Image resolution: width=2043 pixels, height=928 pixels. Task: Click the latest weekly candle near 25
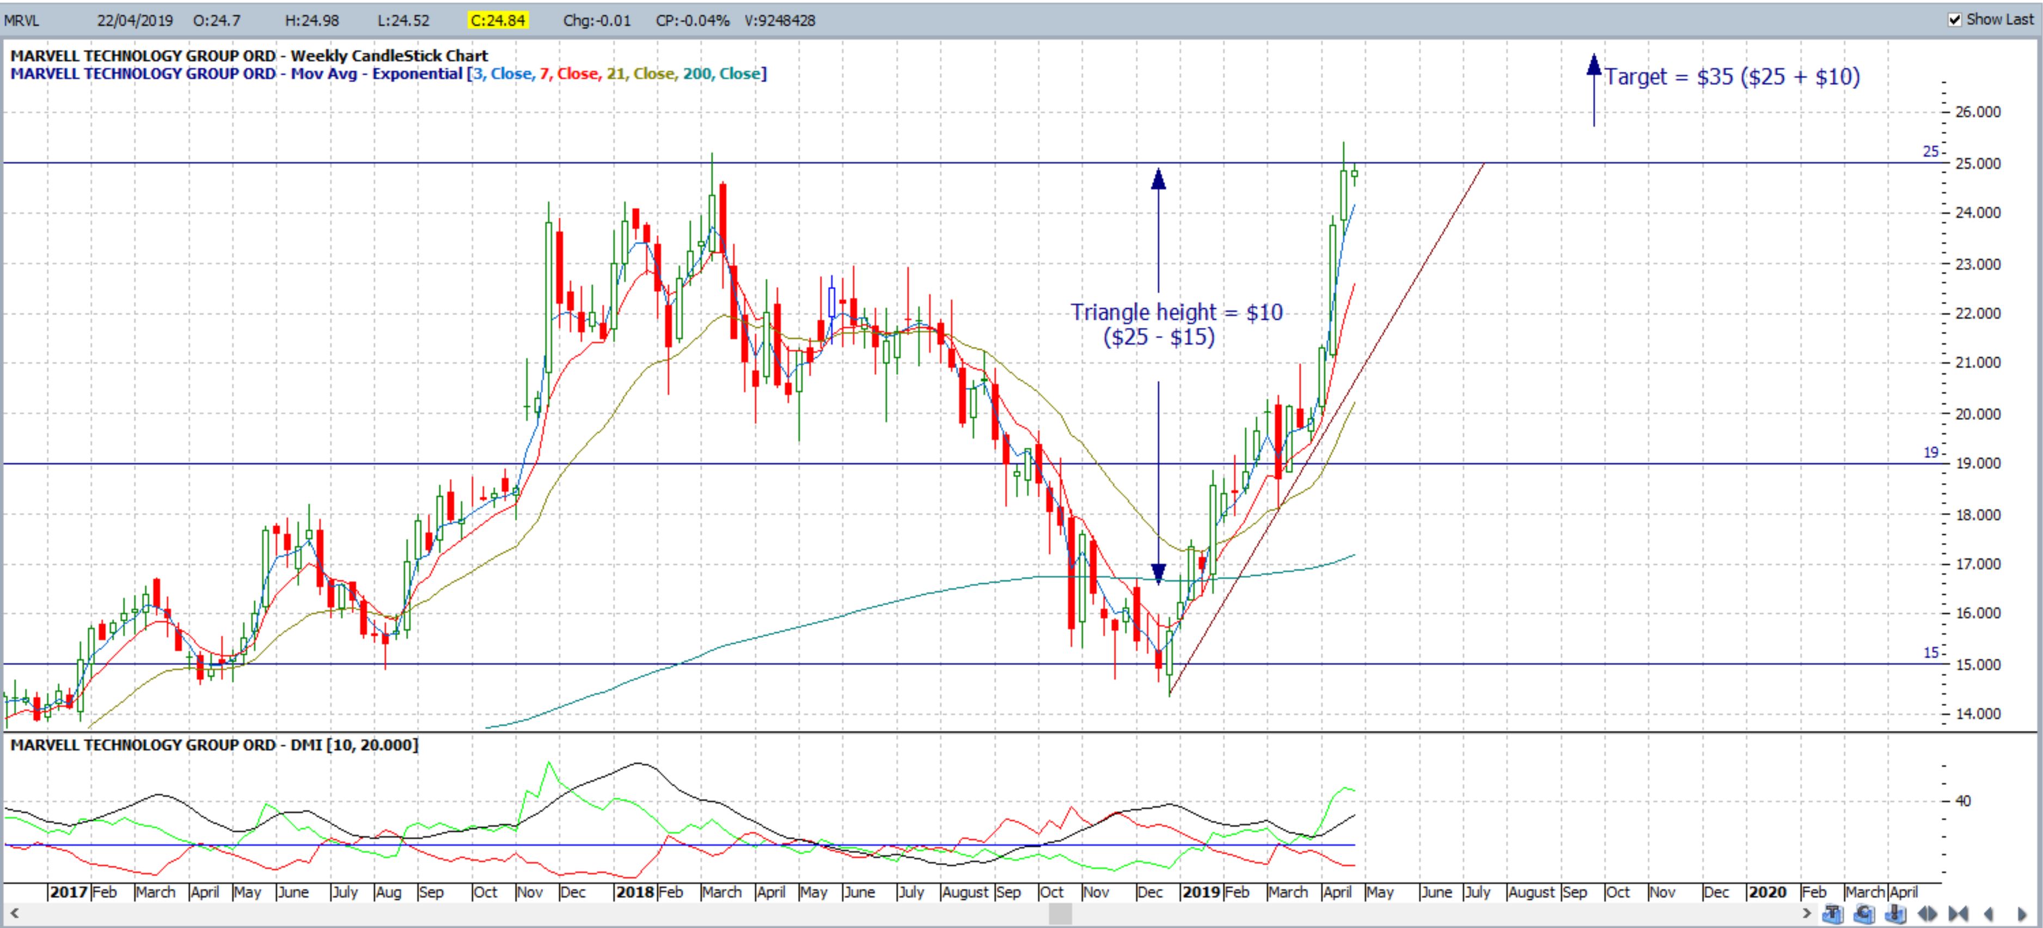(x=1355, y=174)
